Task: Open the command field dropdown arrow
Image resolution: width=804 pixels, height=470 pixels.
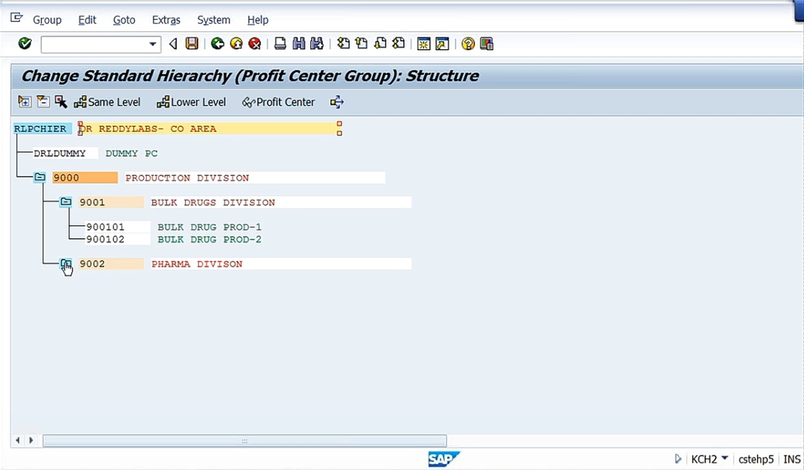Action: (152, 44)
